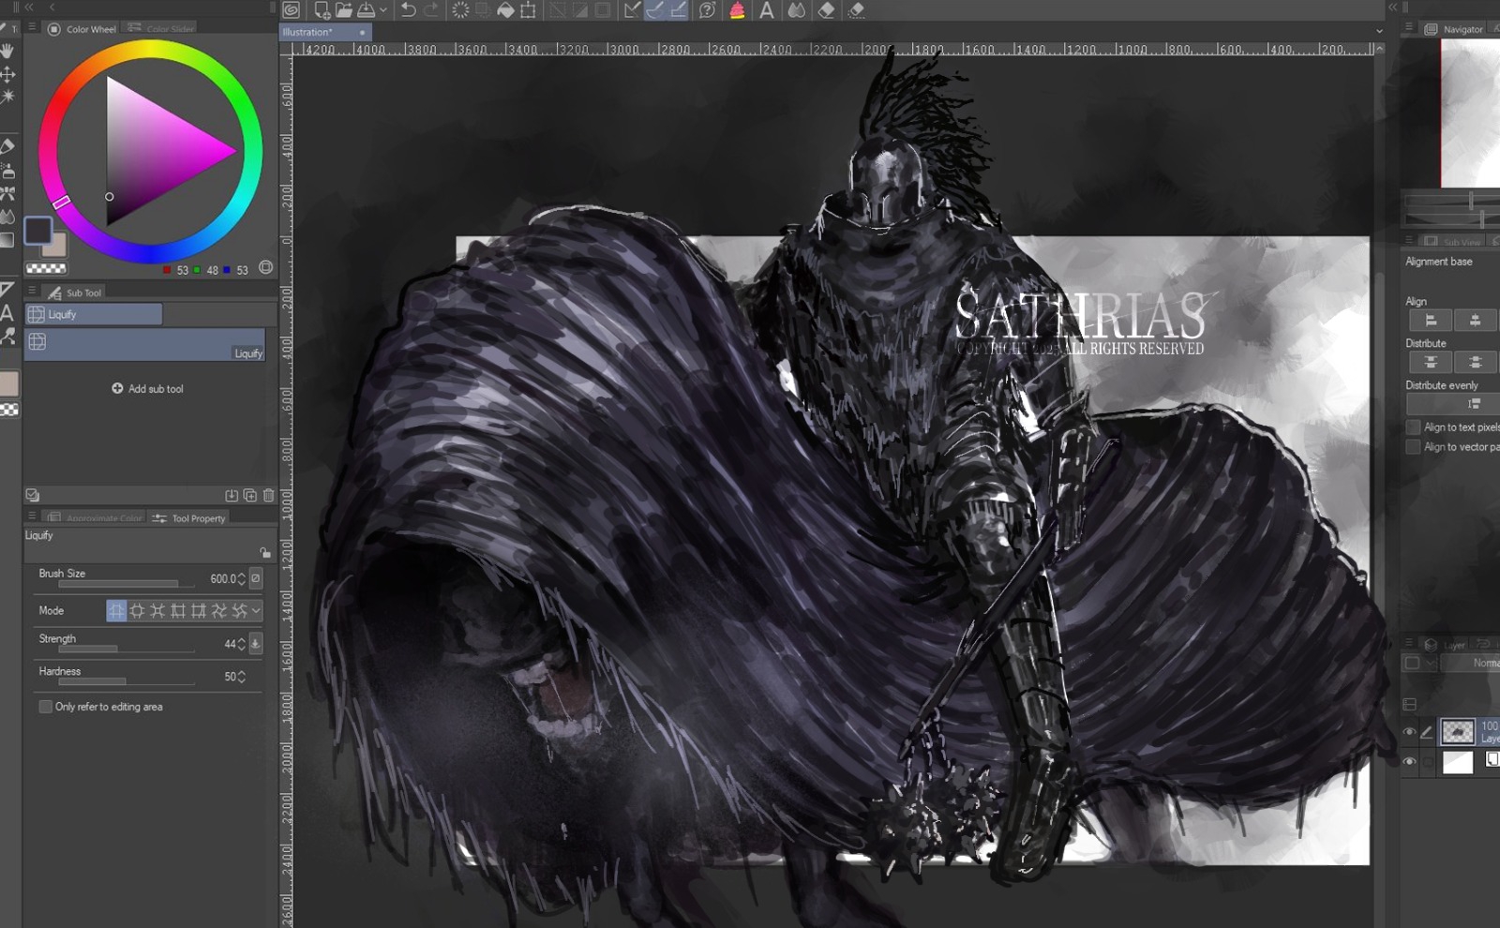This screenshot has height=928, width=1500.
Task: Click the Strength slider bar
Action: (127, 649)
